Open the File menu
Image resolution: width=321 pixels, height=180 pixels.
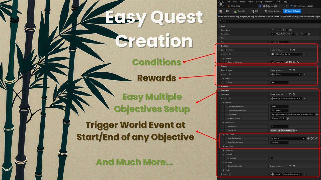pos(228,2)
